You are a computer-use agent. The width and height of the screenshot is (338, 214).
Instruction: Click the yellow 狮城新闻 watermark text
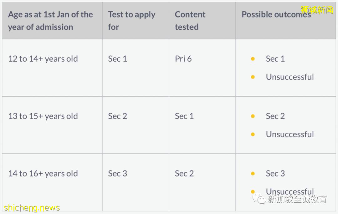(x=317, y=10)
